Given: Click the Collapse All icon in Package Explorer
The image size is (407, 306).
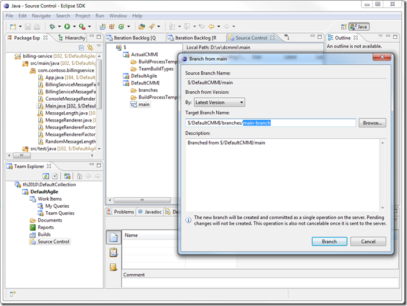Looking at the screenshot, I should [x=82, y=47].
